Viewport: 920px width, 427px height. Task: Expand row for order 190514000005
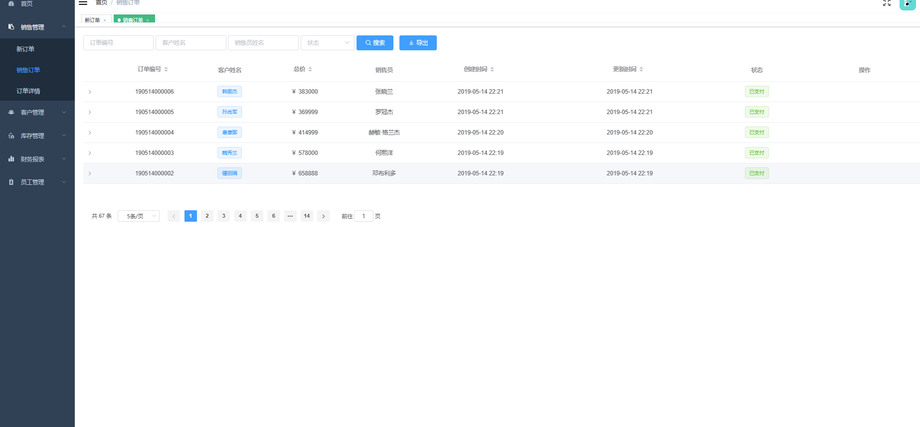[90, 112]
